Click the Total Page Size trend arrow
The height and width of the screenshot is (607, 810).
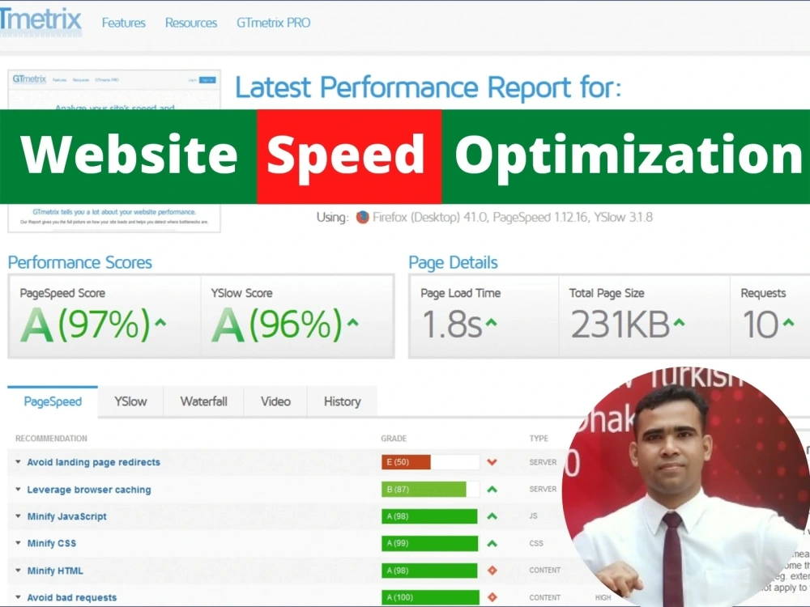click(680, 323)
